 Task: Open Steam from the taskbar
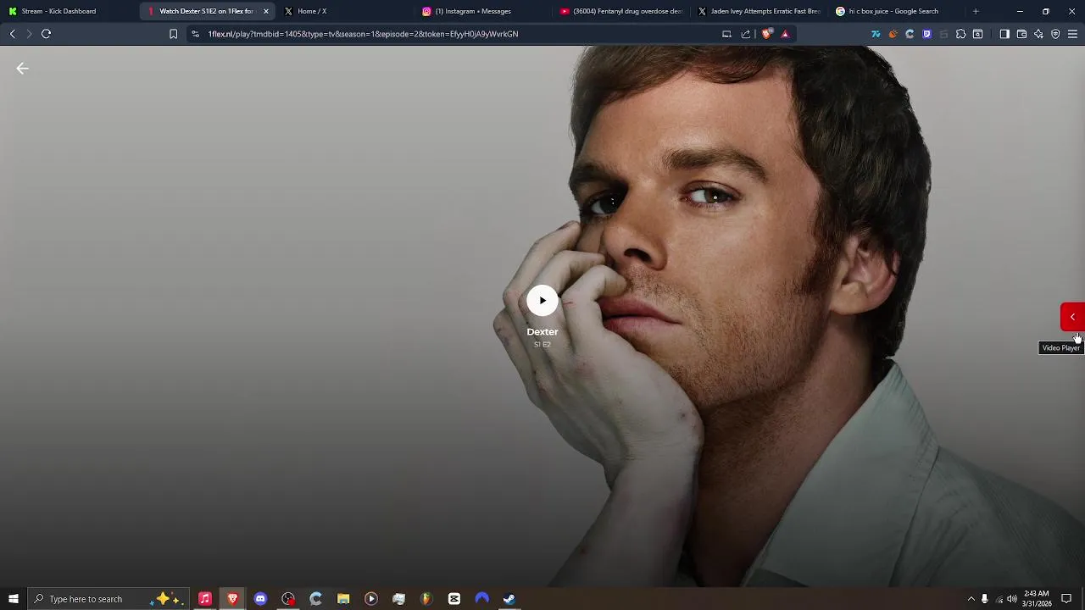tap(509, 599)
